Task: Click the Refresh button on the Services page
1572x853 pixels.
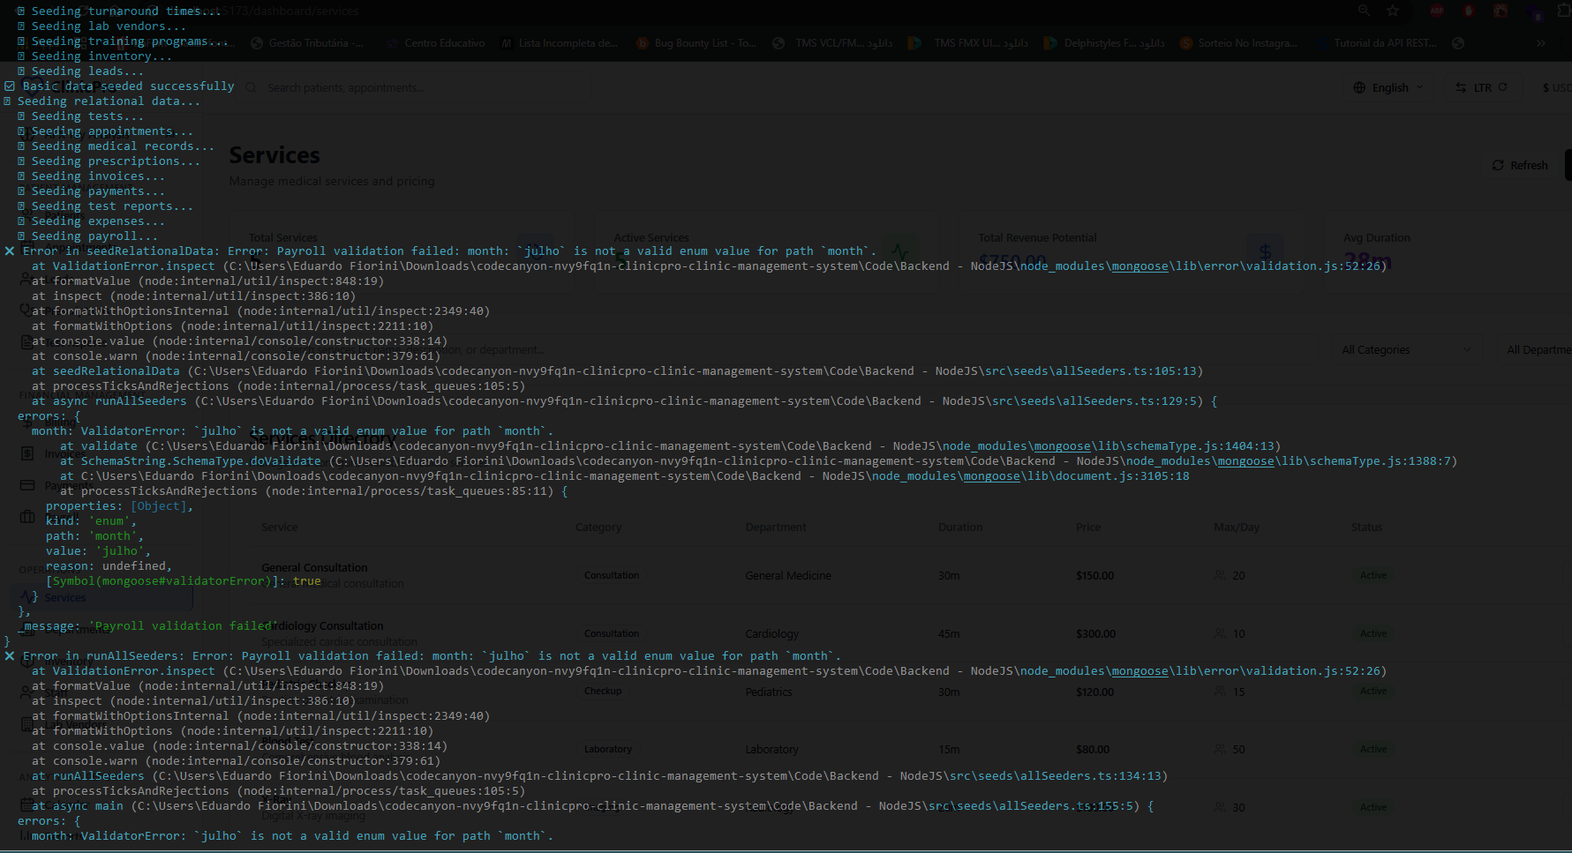Action: pyautogui.click(x=1520, y=165)
